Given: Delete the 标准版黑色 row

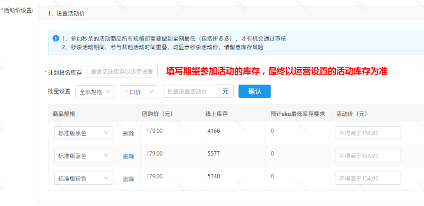Looking at the screenshot, I should click(x=128, y=133).
